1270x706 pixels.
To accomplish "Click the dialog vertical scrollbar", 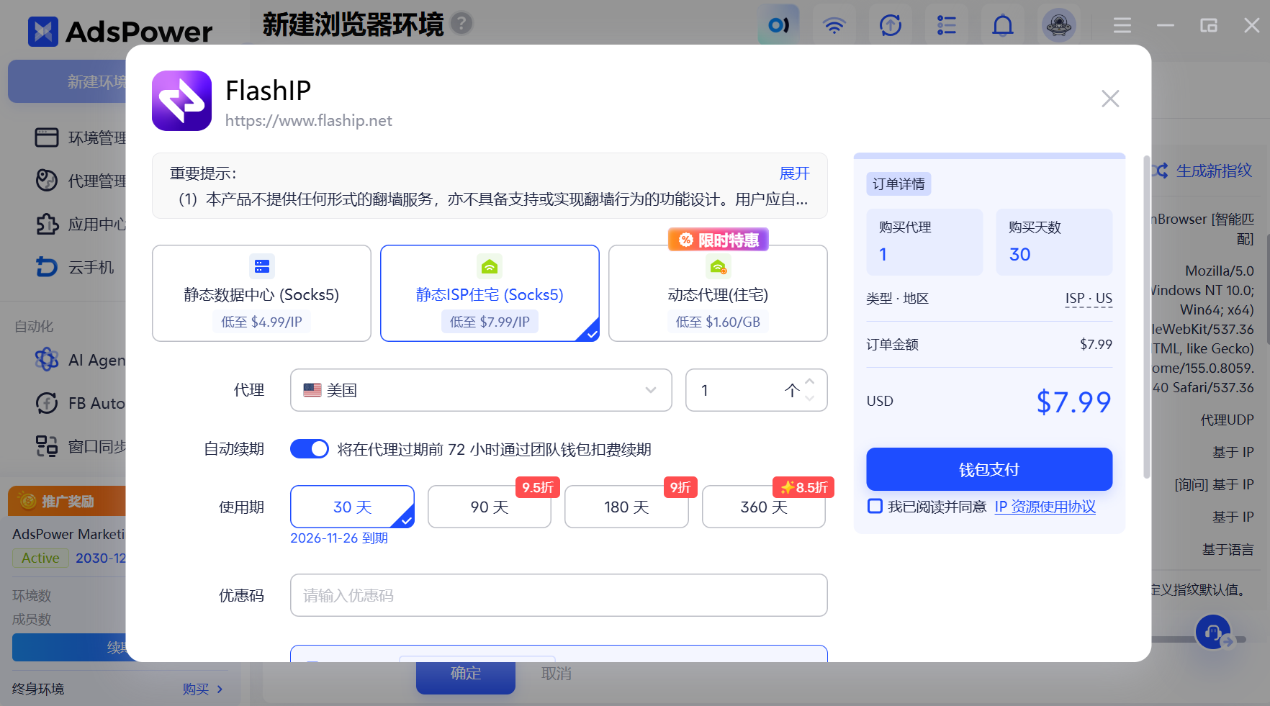I will [1147, 317].
